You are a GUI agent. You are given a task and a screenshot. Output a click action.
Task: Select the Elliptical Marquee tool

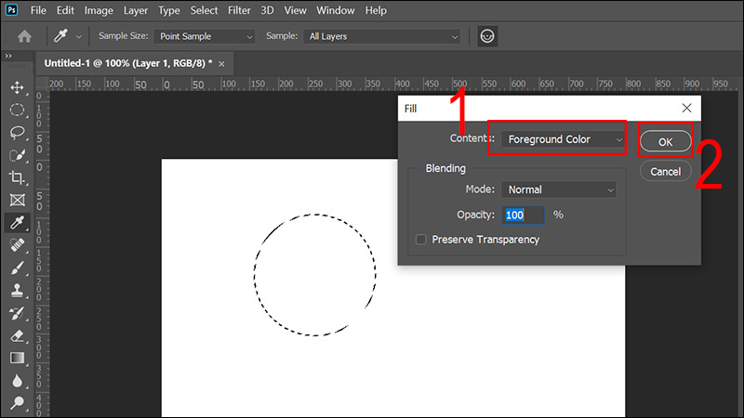pyautogui.click(x=17, y=110)
